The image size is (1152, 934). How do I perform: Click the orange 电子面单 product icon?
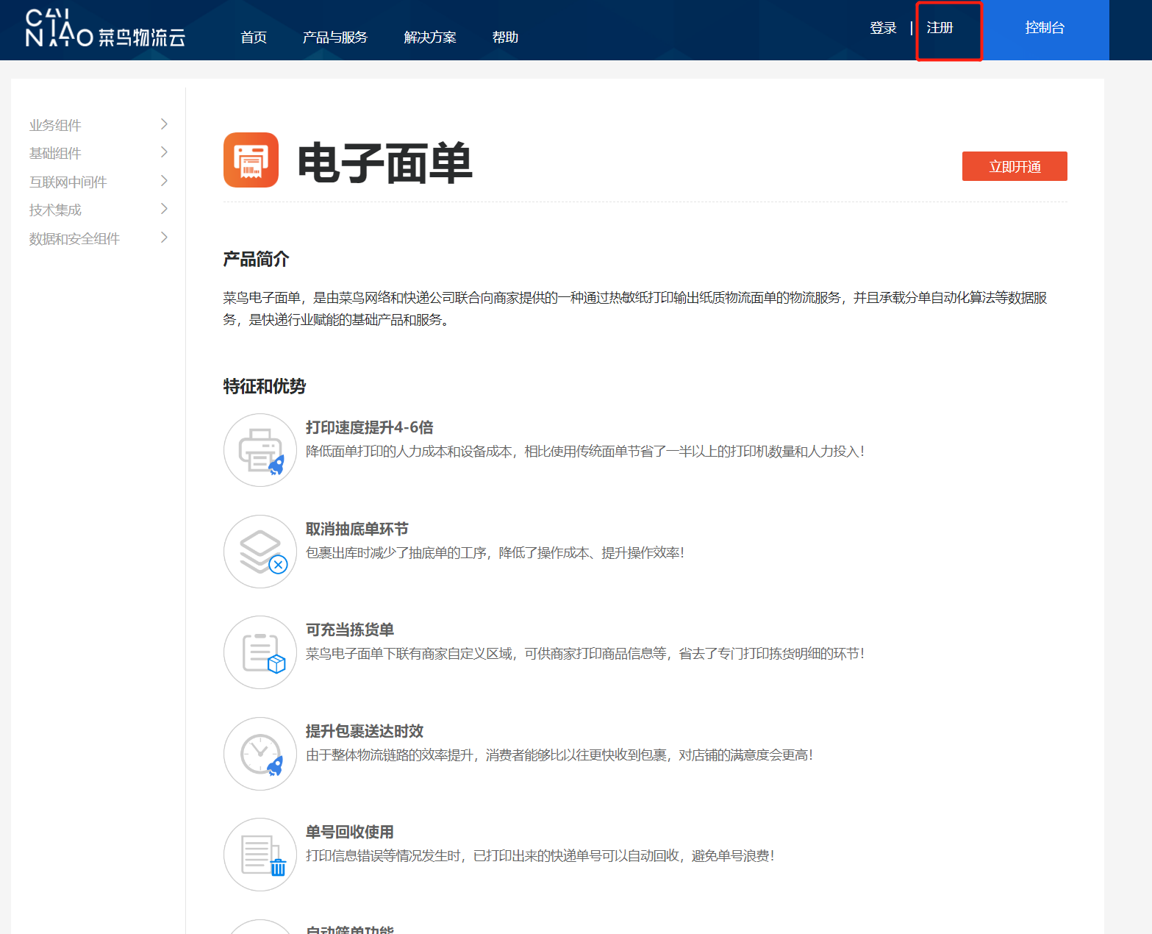[251, 160]
